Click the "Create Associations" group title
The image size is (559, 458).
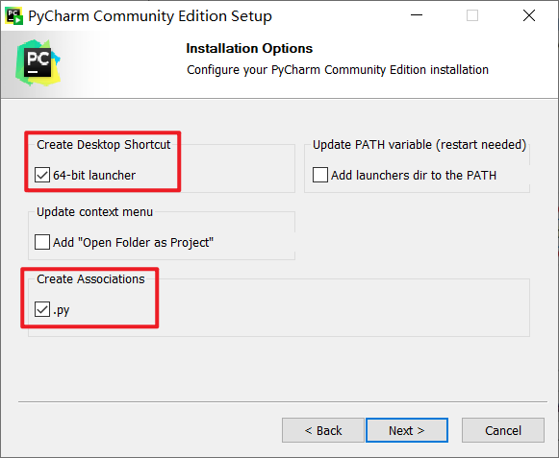click(90, 279)
